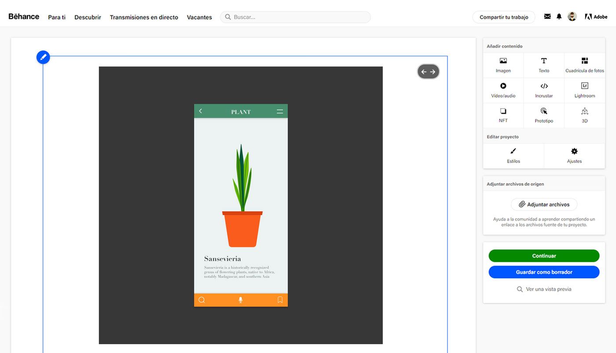616x353 pixels.
Task: Select the Prototipo tool
Action: [544, 115]
